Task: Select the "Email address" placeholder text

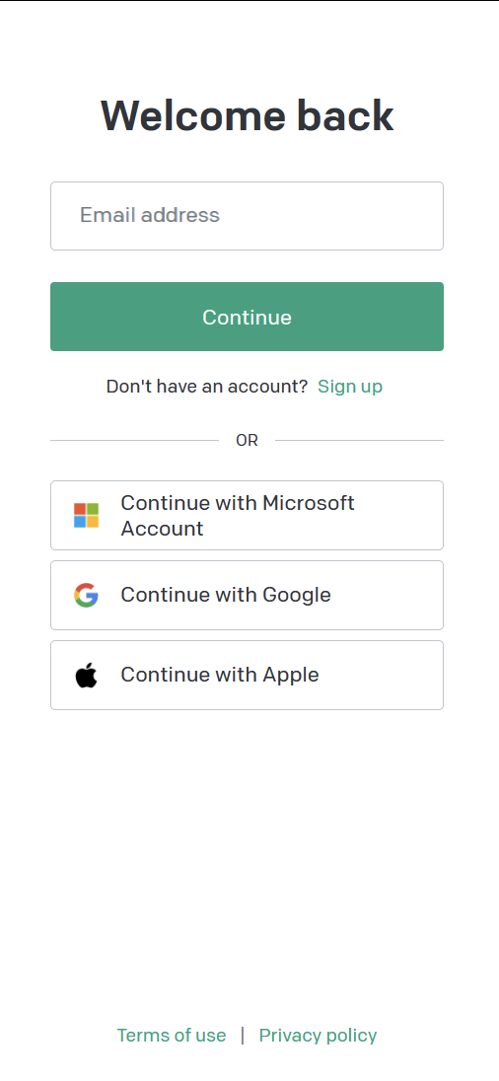Action: [150, 215]
